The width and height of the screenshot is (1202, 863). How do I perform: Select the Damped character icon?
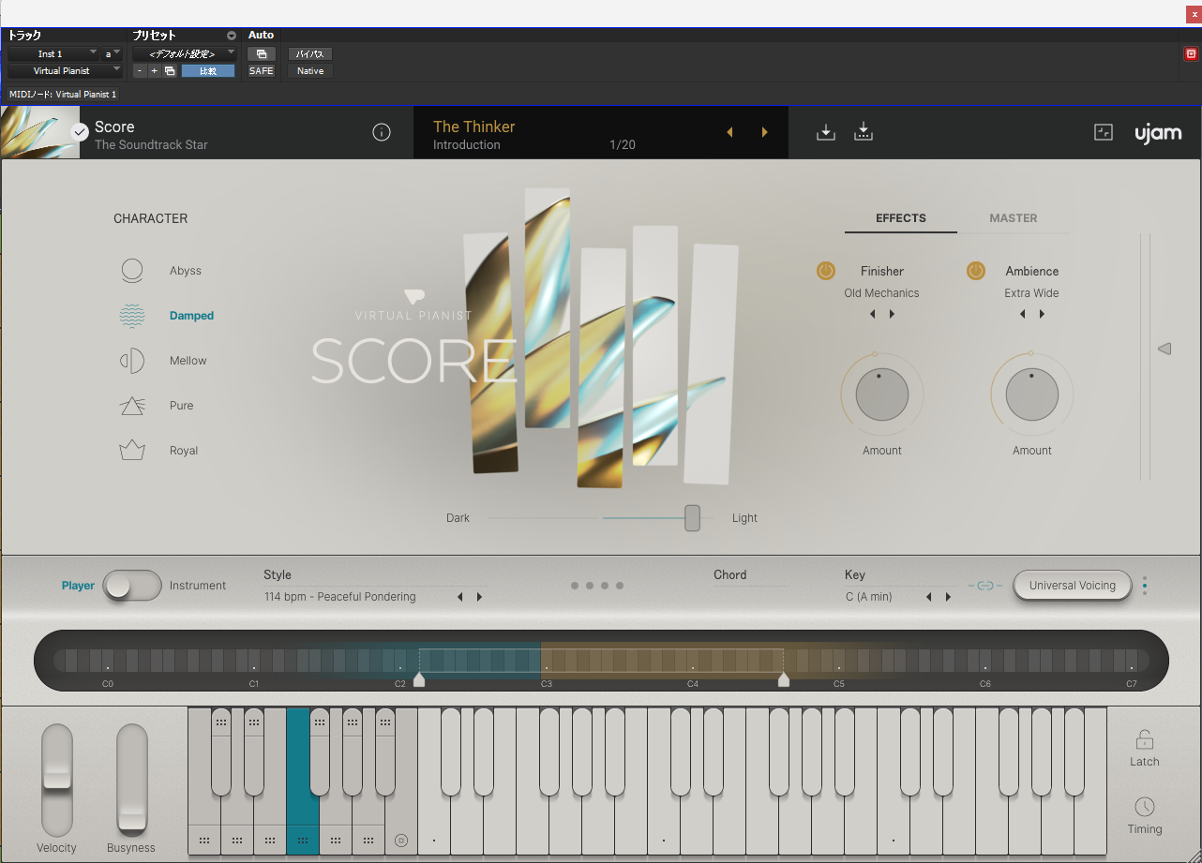[x=132, y=316]
